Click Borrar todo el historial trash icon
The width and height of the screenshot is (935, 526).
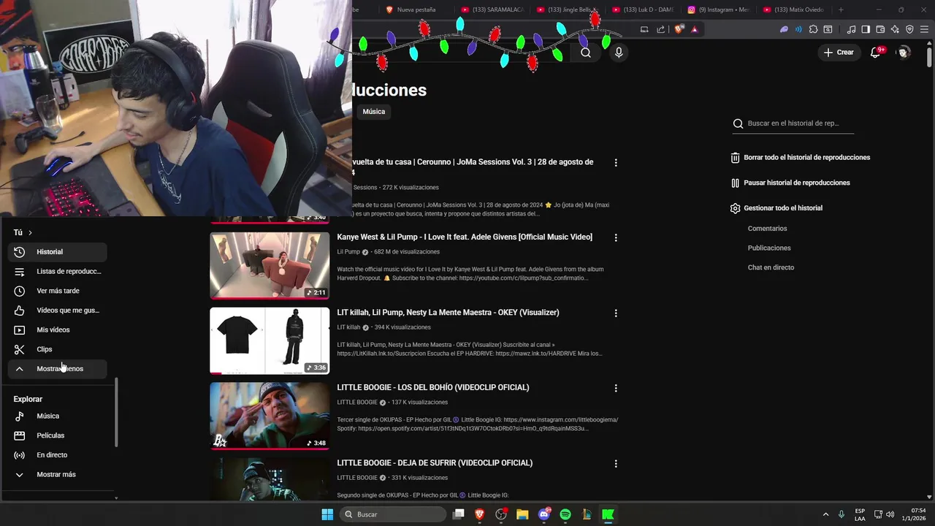(x=735, y=158)
